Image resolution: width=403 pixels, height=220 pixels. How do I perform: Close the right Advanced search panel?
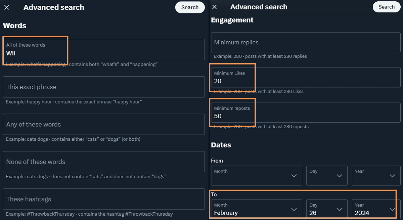coord(215,7)
